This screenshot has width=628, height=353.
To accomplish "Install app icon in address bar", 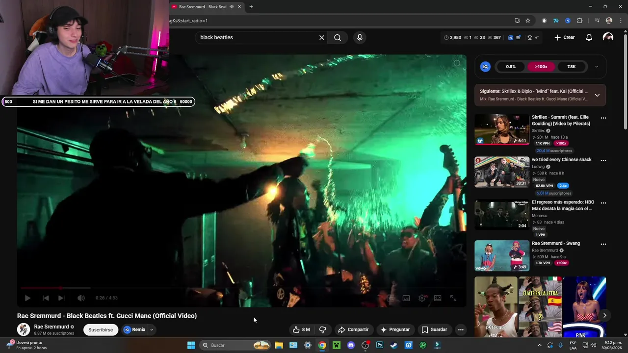I will tap(517, 21).
